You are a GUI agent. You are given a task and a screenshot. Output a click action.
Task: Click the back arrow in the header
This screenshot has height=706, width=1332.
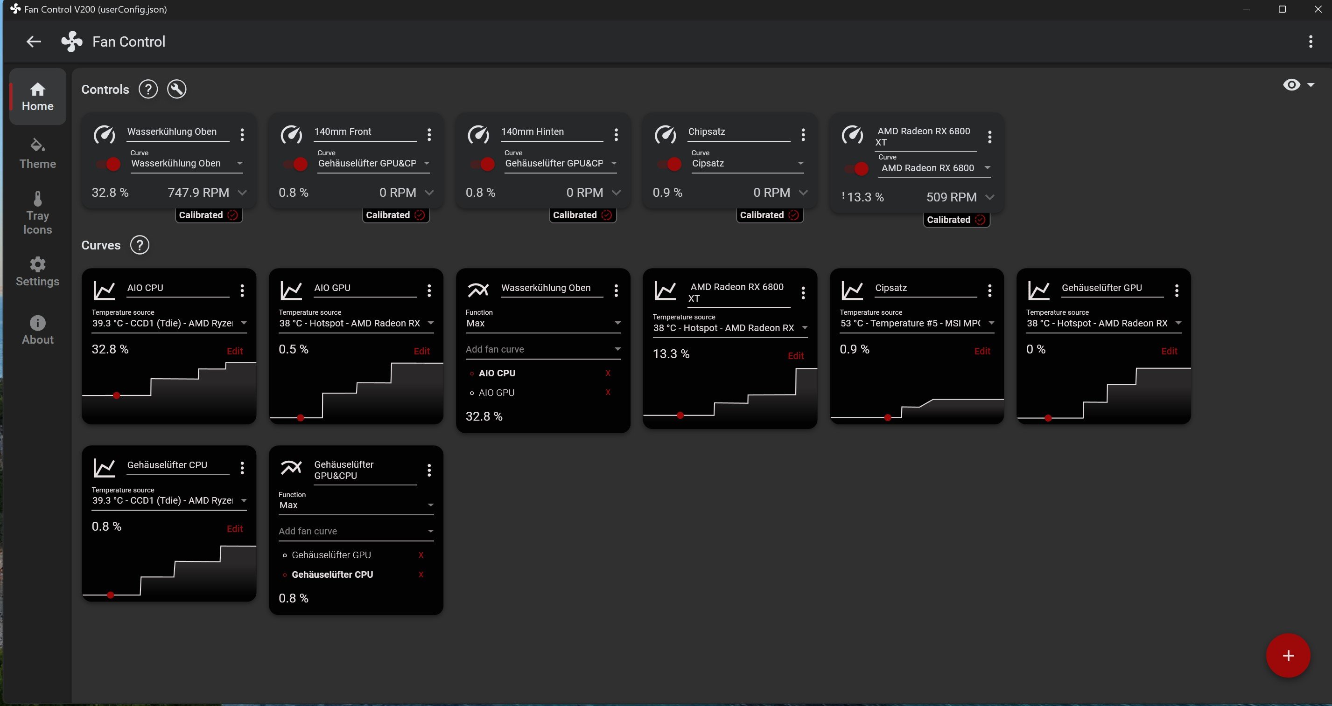tap(34, 42)
